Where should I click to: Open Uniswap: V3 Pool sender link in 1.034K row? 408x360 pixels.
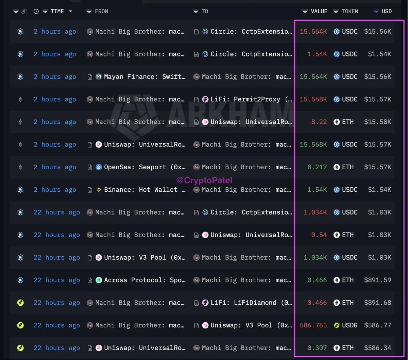(145, 257)
